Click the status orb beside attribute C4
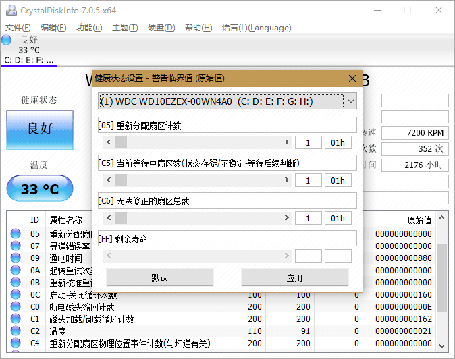455x359 pixels. (x=16, y=343)
